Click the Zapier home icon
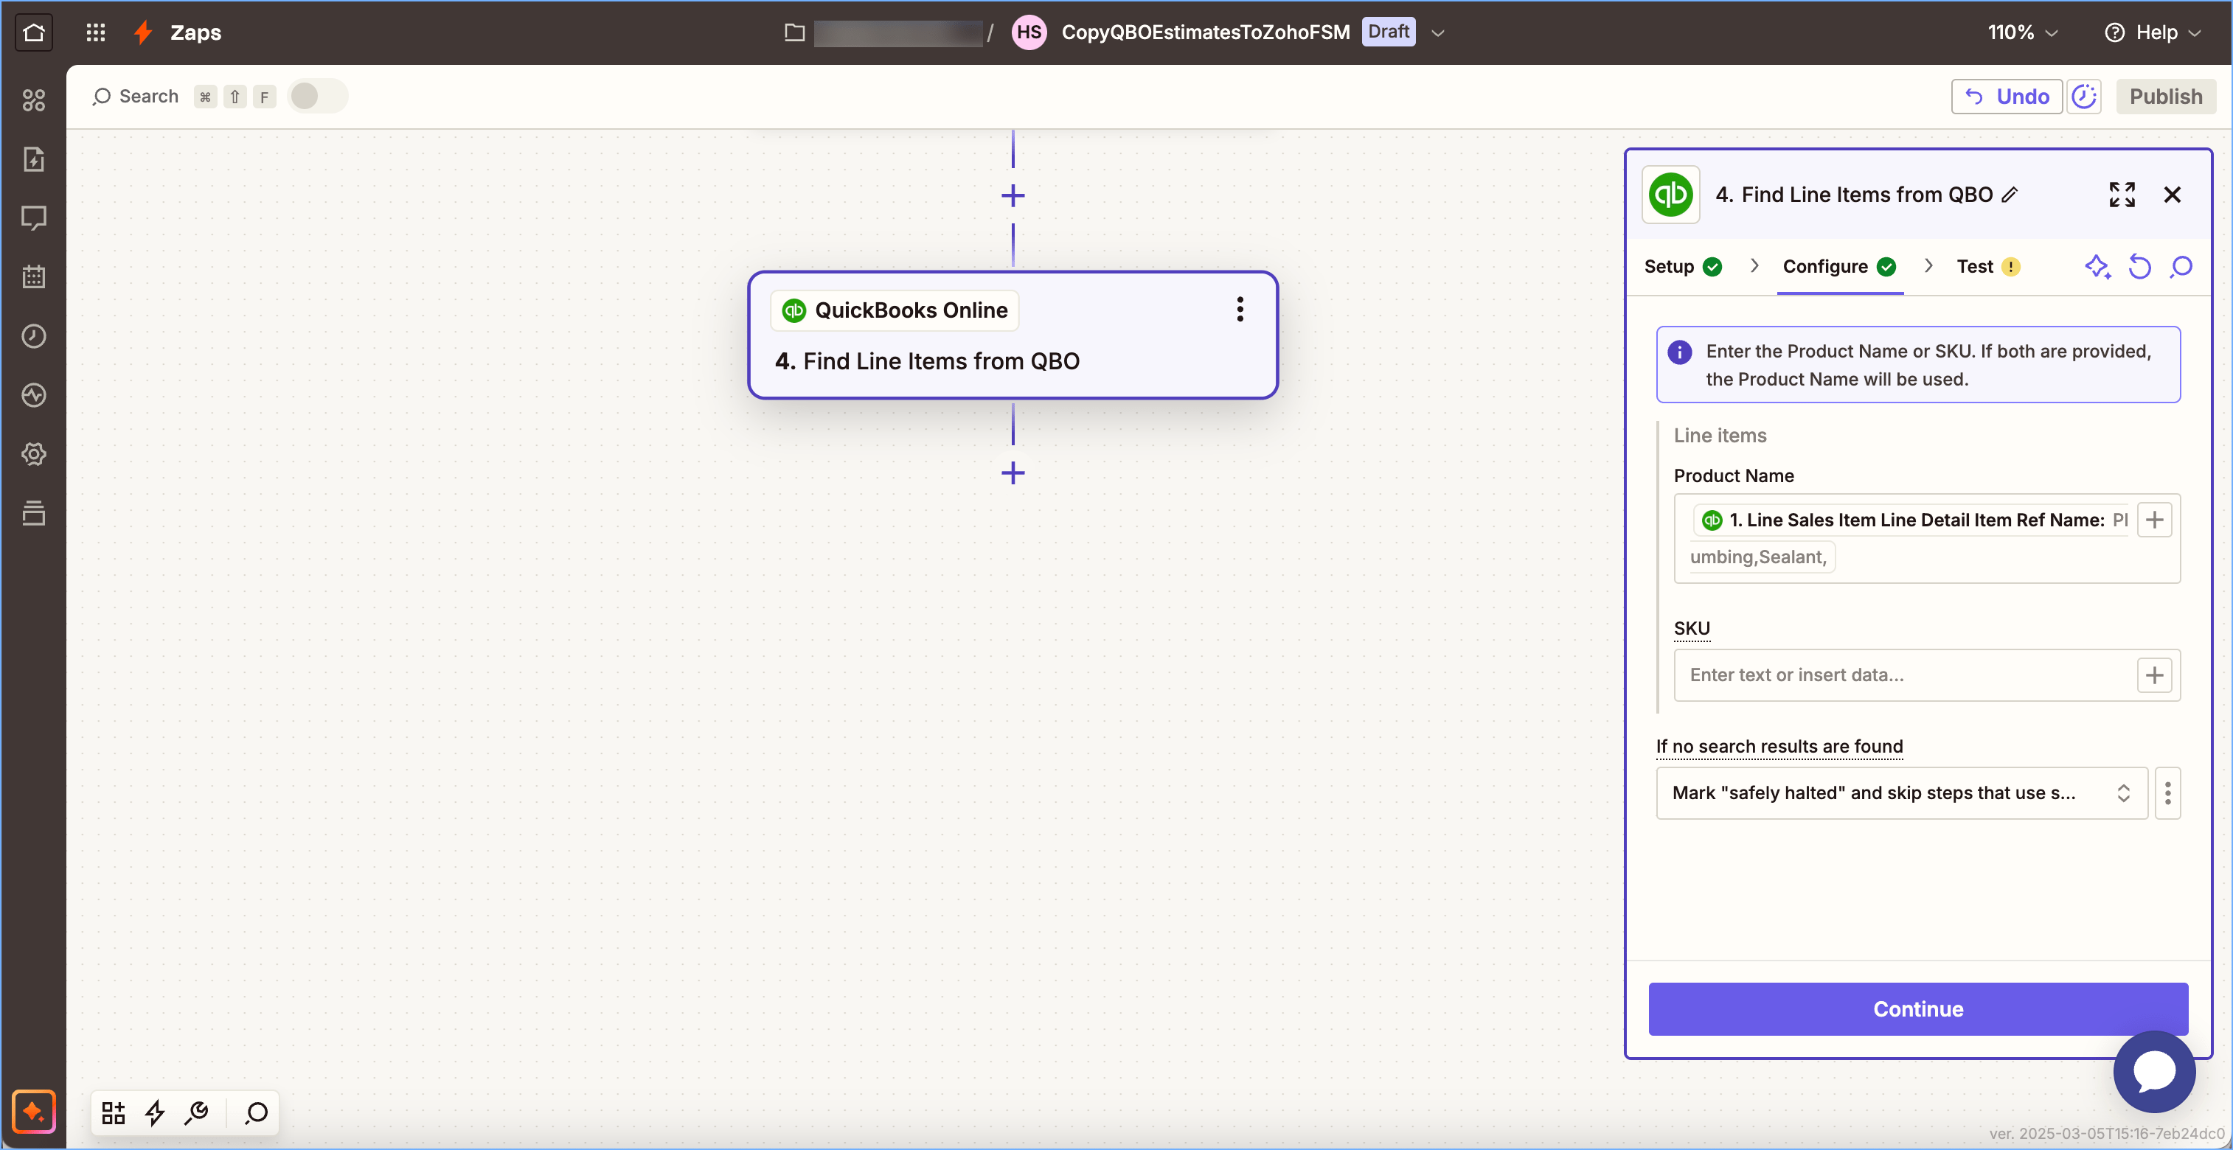Image resolution: width=2233 pixels, height=1150 pixels. (34, 32)
